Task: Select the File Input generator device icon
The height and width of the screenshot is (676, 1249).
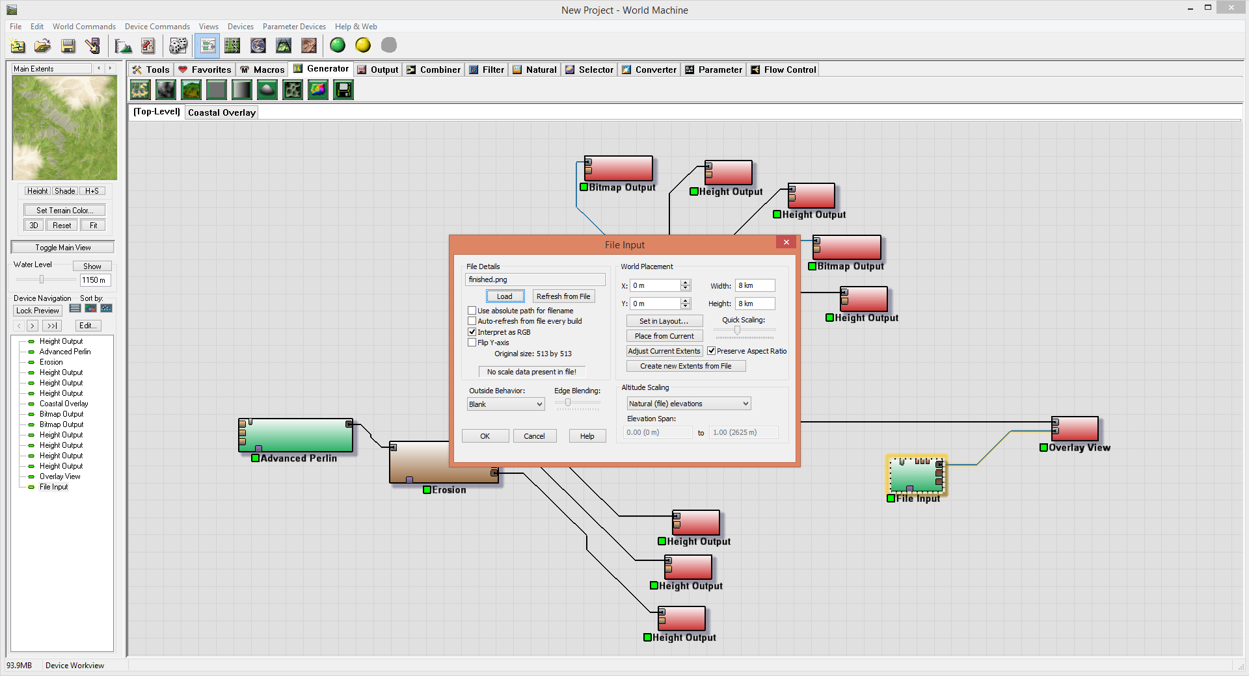Action: 343,90
